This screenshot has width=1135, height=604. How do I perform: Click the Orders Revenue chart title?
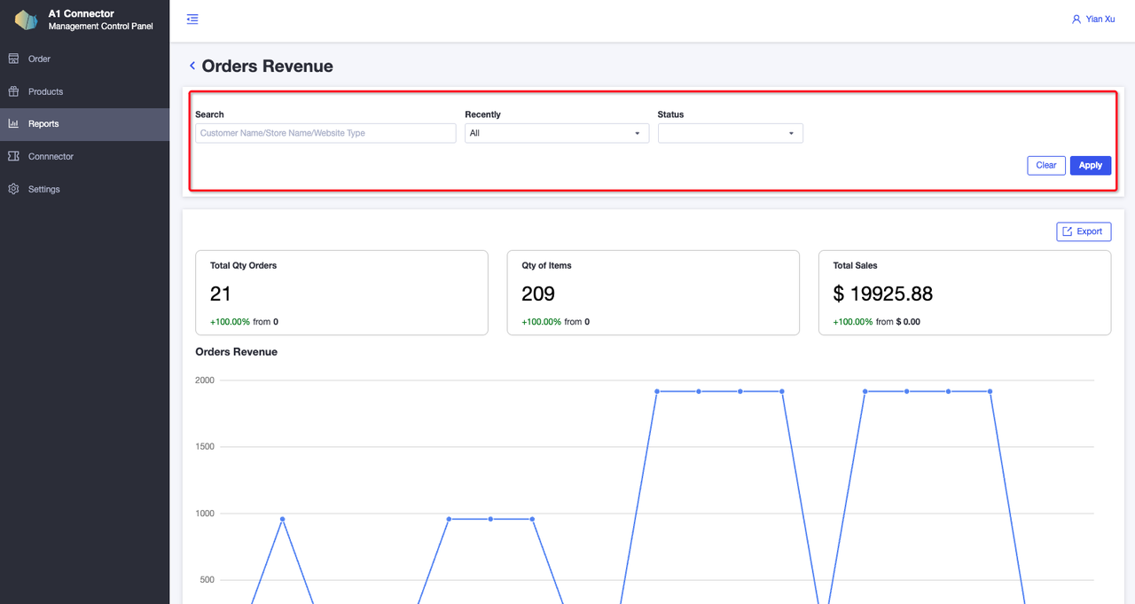pos(237,352)
